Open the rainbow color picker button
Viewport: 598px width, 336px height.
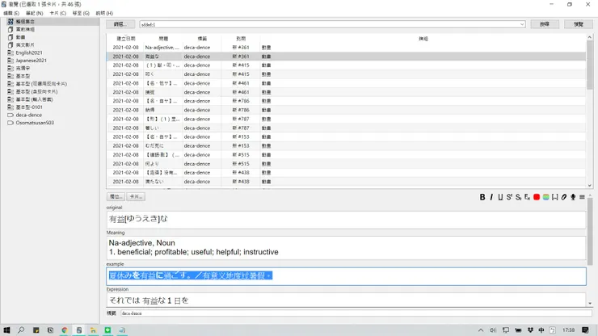[x=545, y=197]
